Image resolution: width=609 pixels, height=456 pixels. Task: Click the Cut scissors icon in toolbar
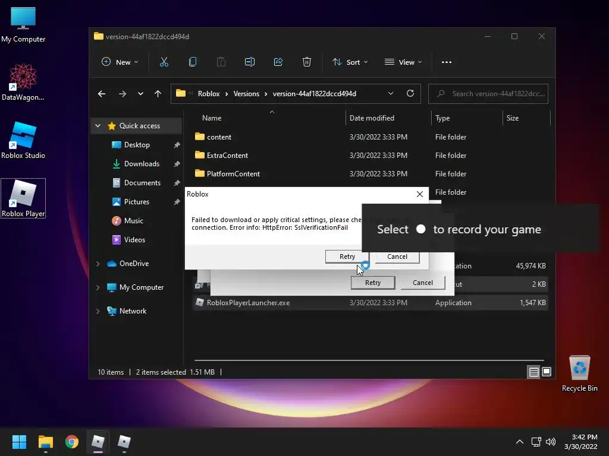164,62
